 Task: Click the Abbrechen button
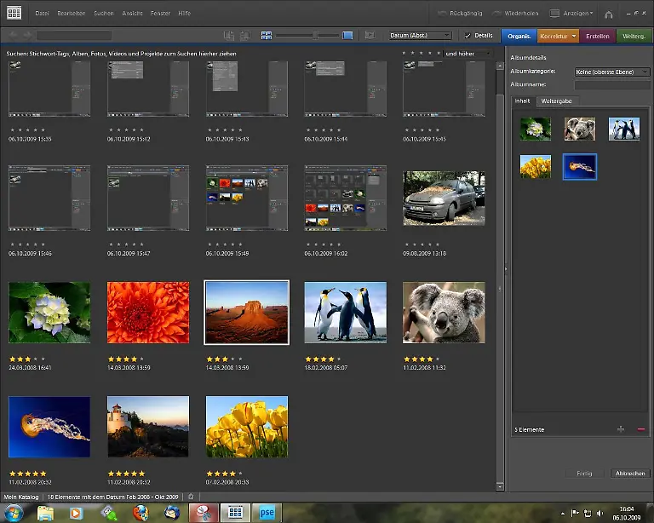630,473
